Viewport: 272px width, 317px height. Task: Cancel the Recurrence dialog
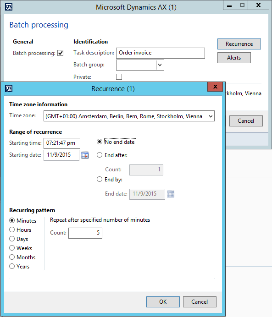tap(200, 302)
